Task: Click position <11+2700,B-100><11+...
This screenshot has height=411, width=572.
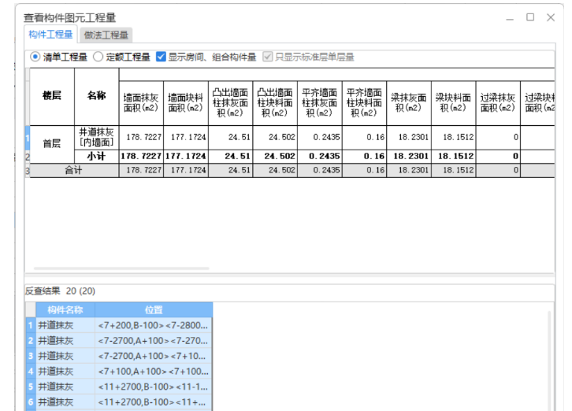Action: click(154, 402)
